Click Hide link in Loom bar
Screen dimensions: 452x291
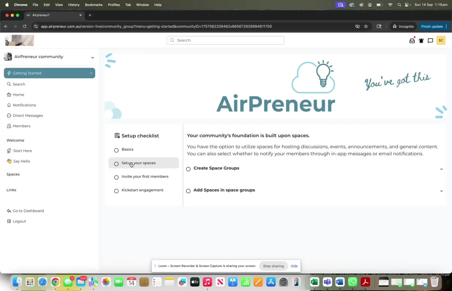click(x=294, y=266)
